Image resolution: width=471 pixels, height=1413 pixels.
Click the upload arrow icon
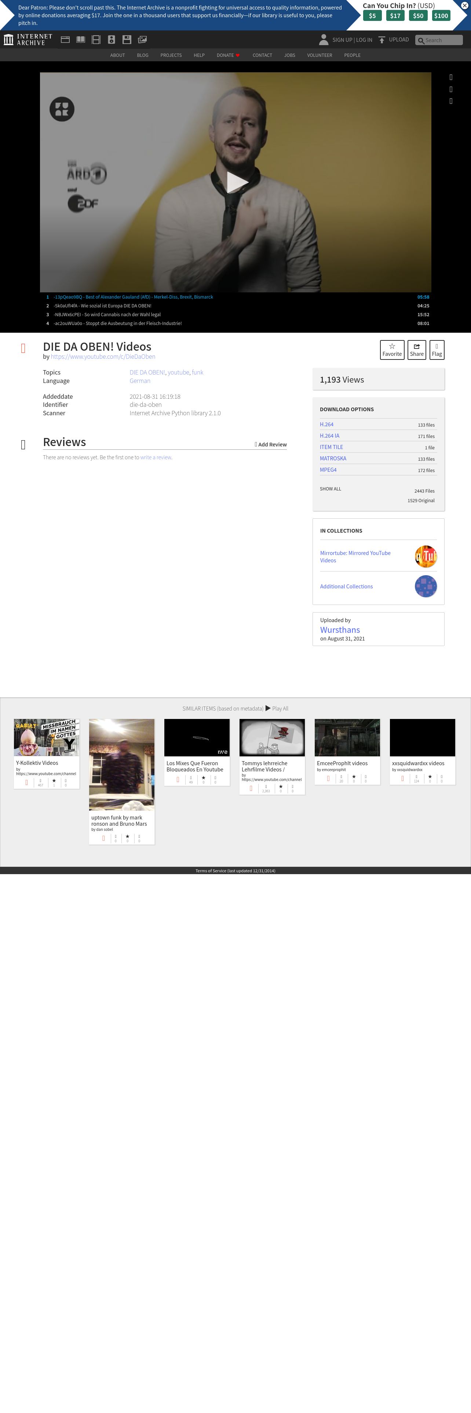click(x=381, y=40)
